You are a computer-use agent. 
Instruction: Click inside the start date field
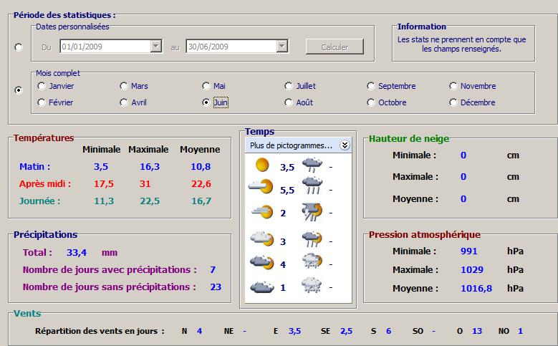click(104, 47)
